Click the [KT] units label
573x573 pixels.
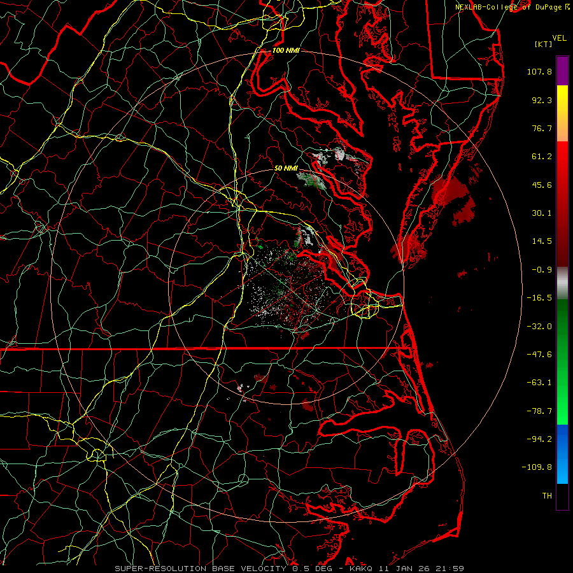544,44
